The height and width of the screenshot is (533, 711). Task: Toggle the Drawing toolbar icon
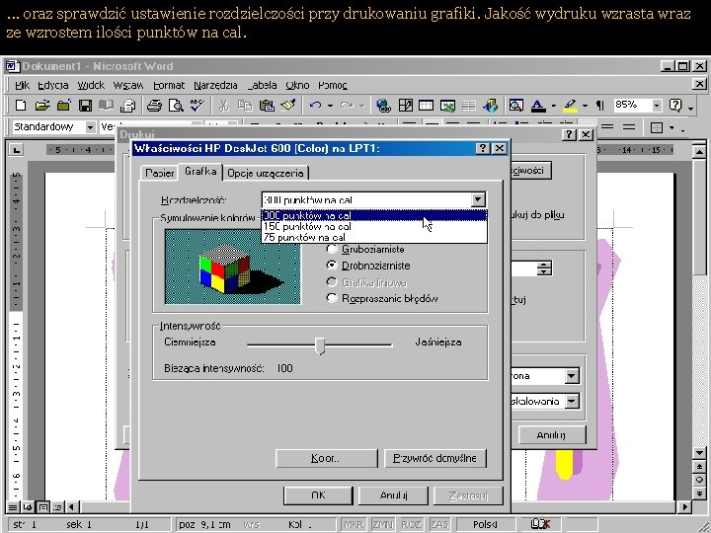(490, 106)
